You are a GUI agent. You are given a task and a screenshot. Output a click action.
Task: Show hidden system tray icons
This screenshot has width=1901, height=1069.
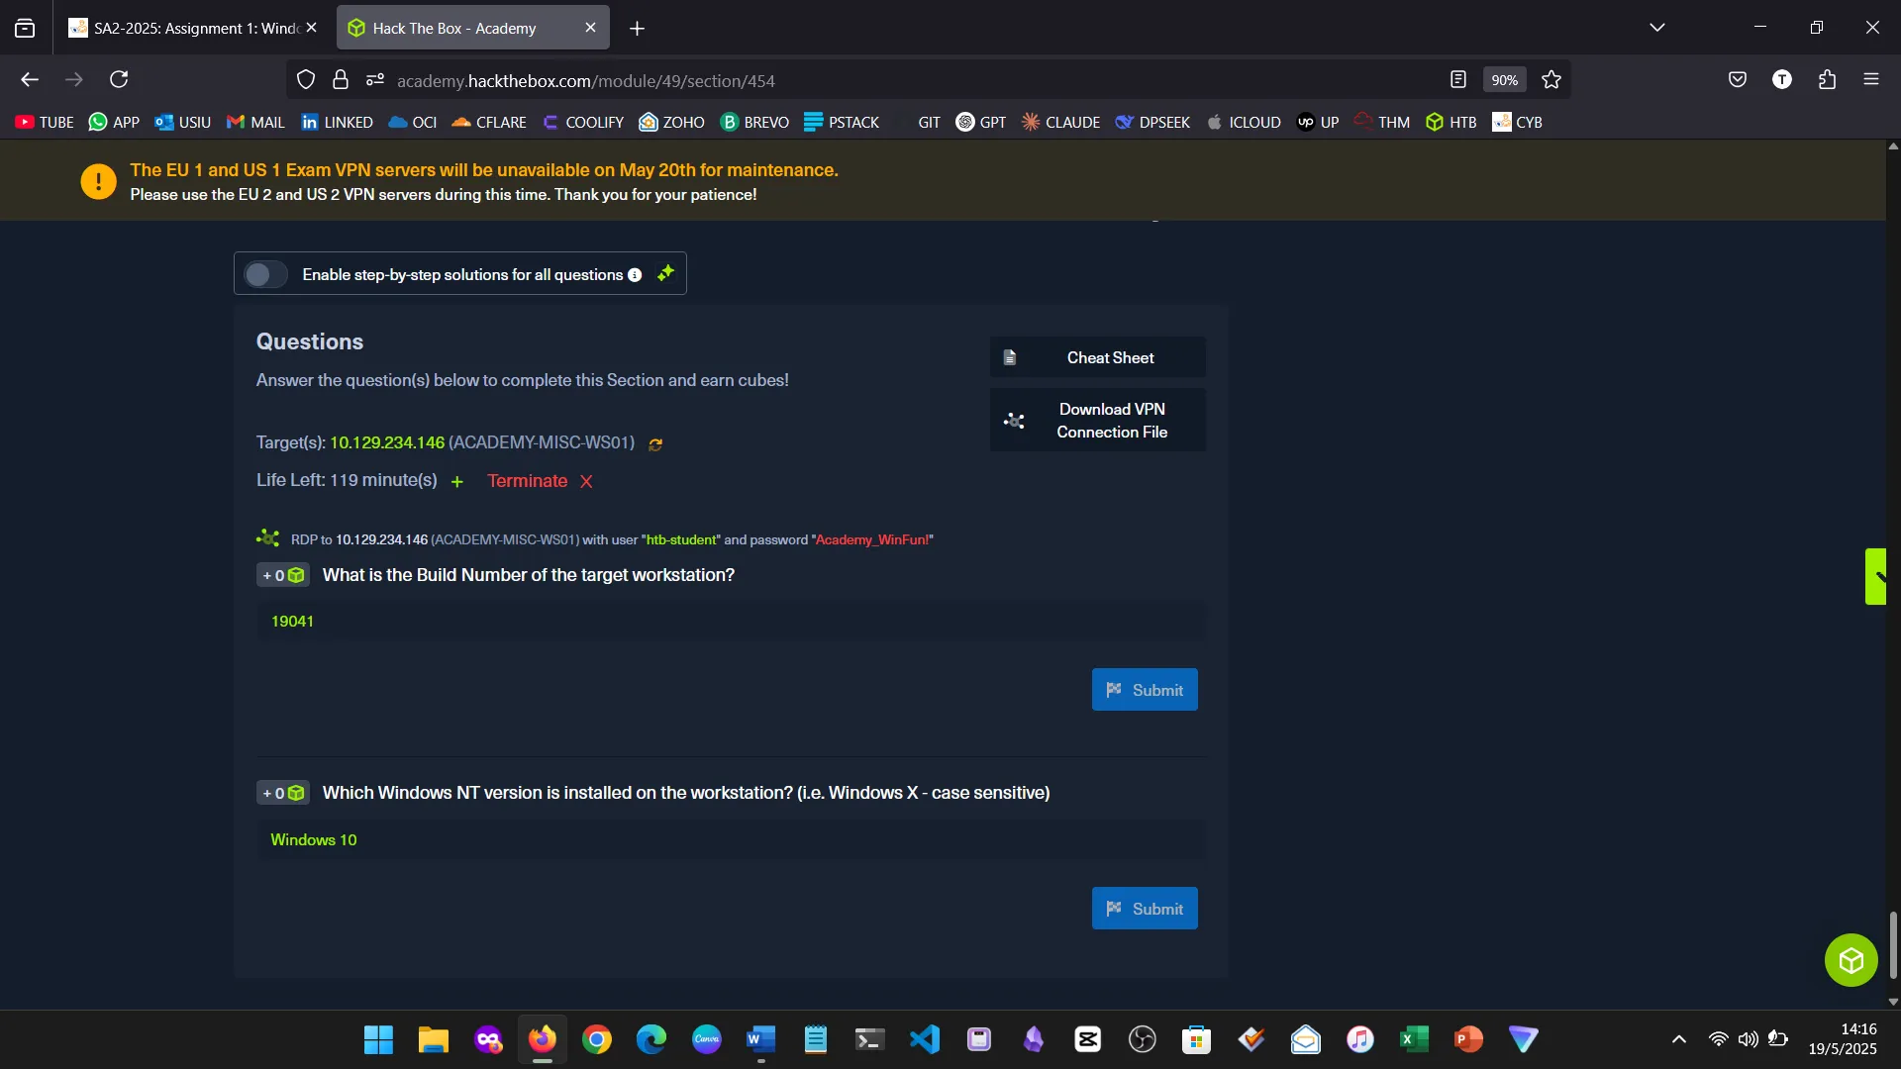(x=1678, y=1039)
